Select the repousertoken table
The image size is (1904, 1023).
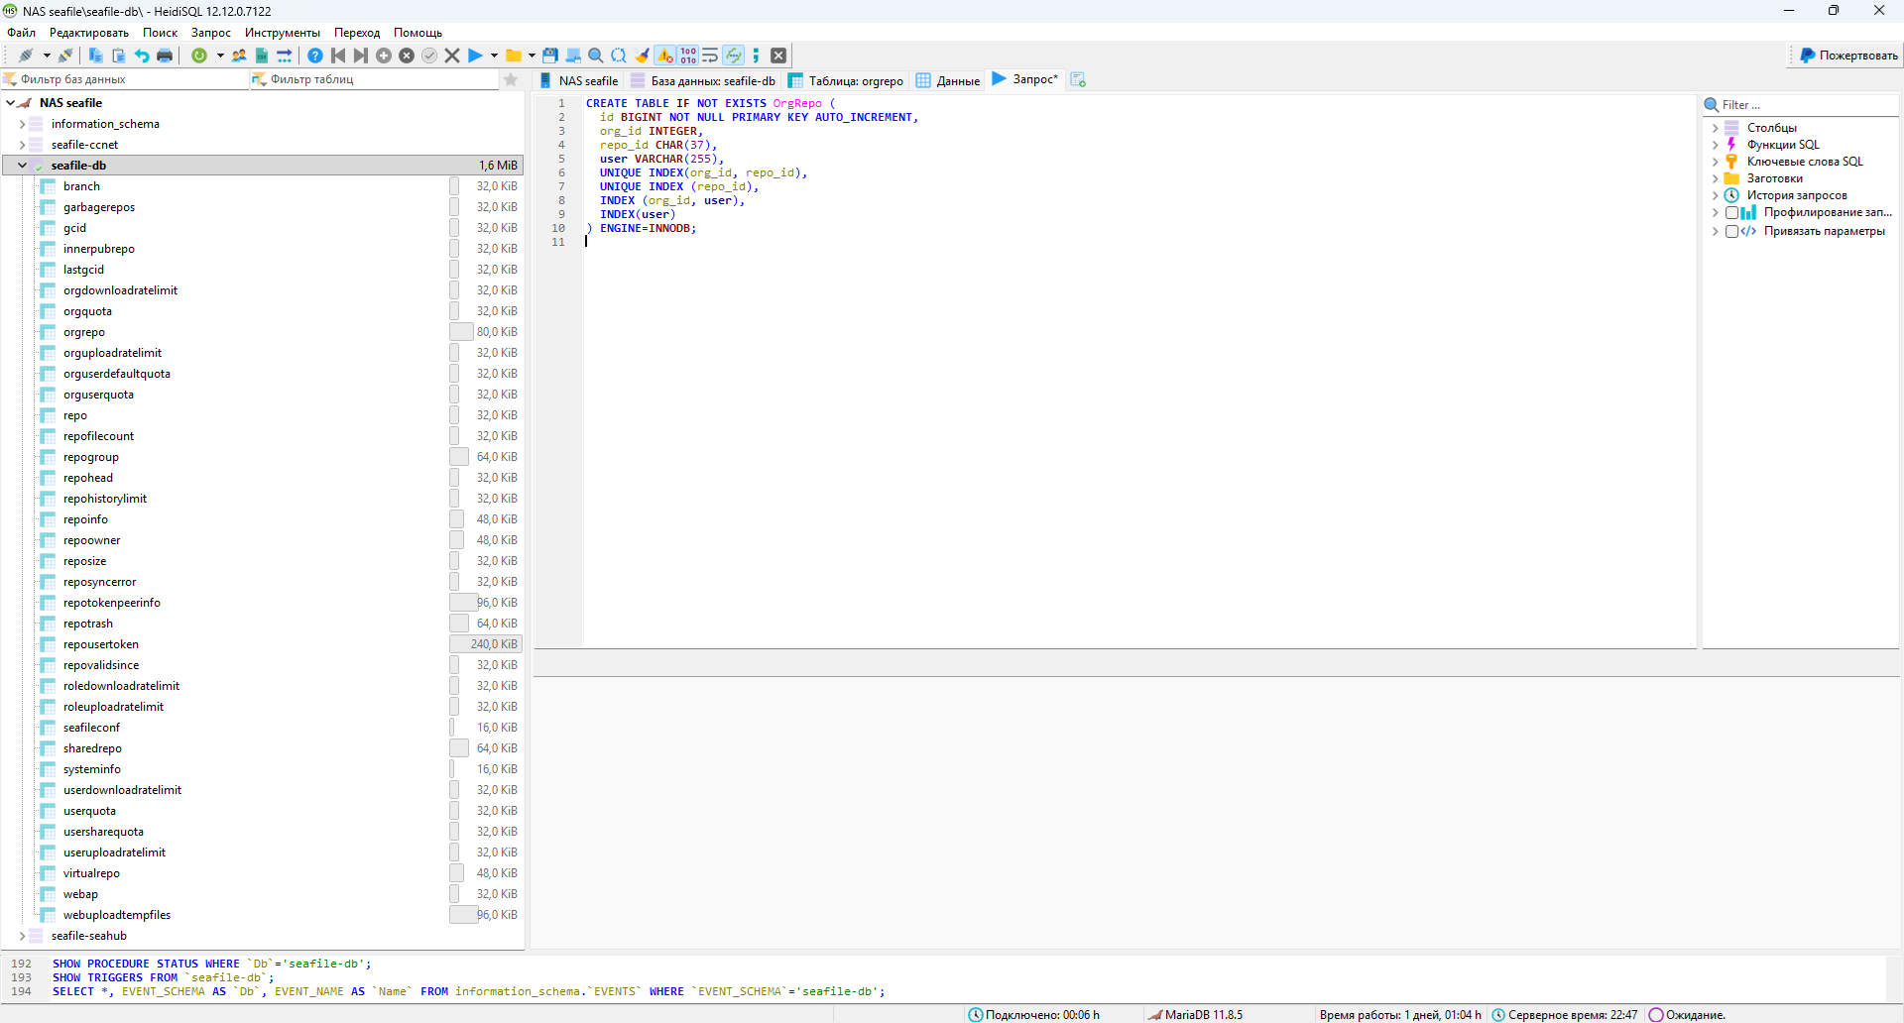101,644
